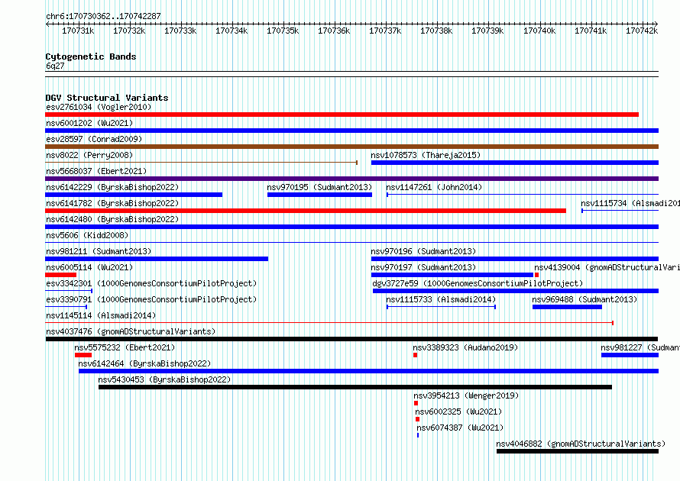
Task: Click the nsv6142464 (ByrskaBishop2022) label
Action: [x=144, y=363]
